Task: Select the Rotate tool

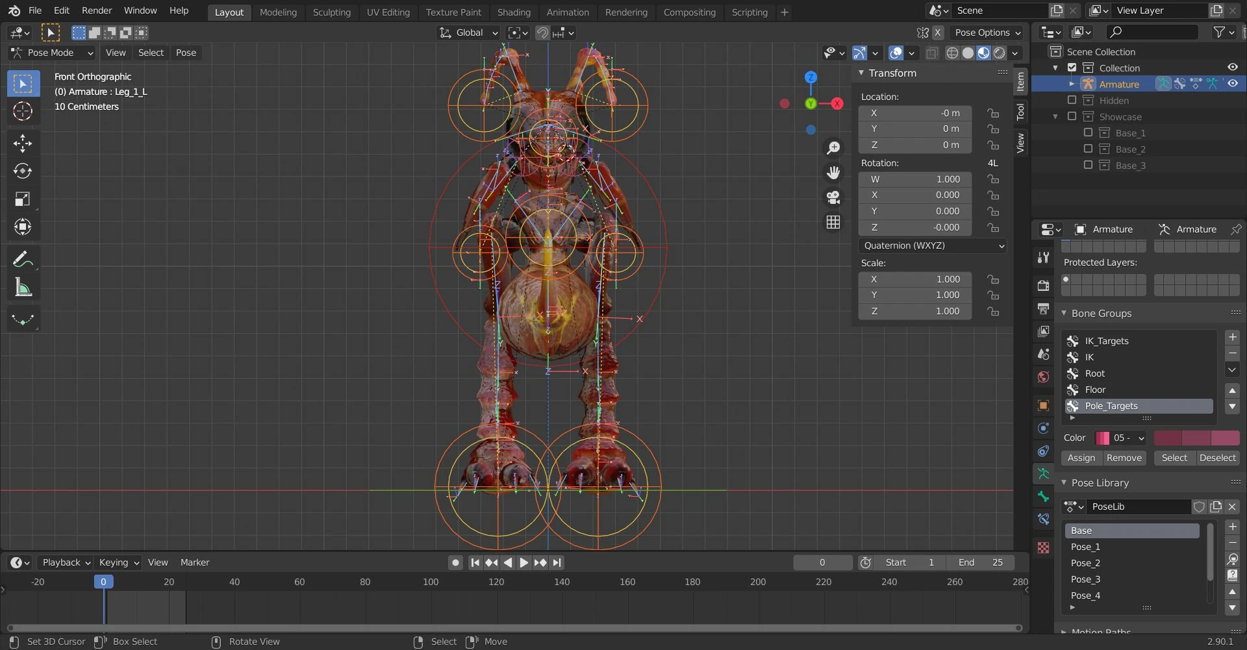Action: pyautogui.click(x=23, y=171)
